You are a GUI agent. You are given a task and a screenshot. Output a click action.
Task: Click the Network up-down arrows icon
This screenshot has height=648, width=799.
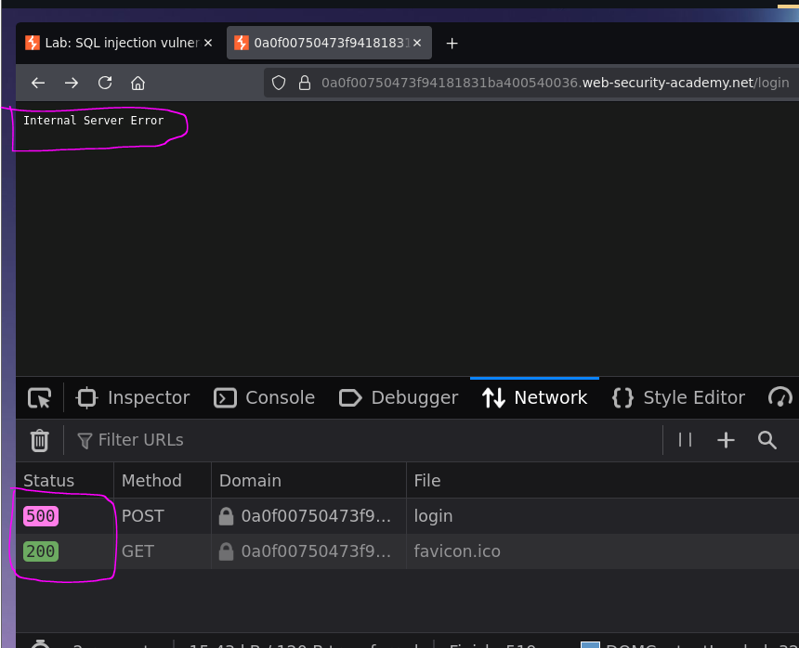[493, 398]
